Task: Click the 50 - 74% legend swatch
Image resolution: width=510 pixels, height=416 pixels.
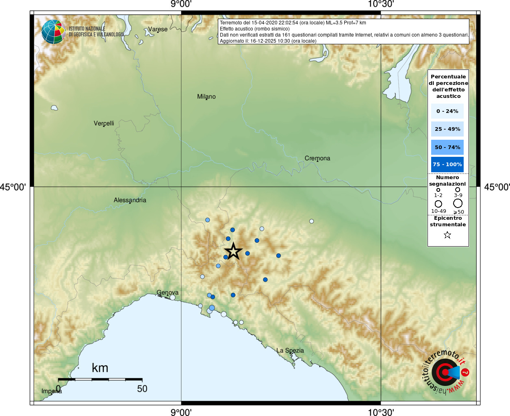Action: click(447, 147)
